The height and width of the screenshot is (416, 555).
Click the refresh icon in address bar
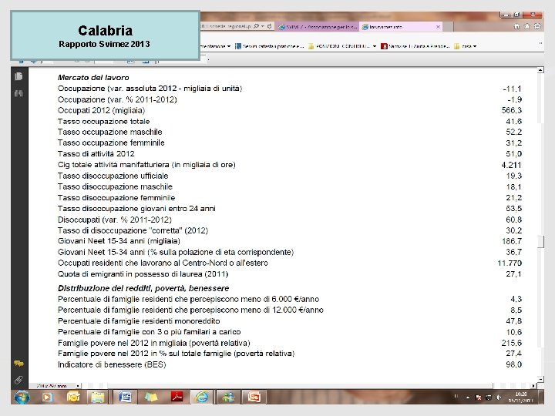pos(269,26)
